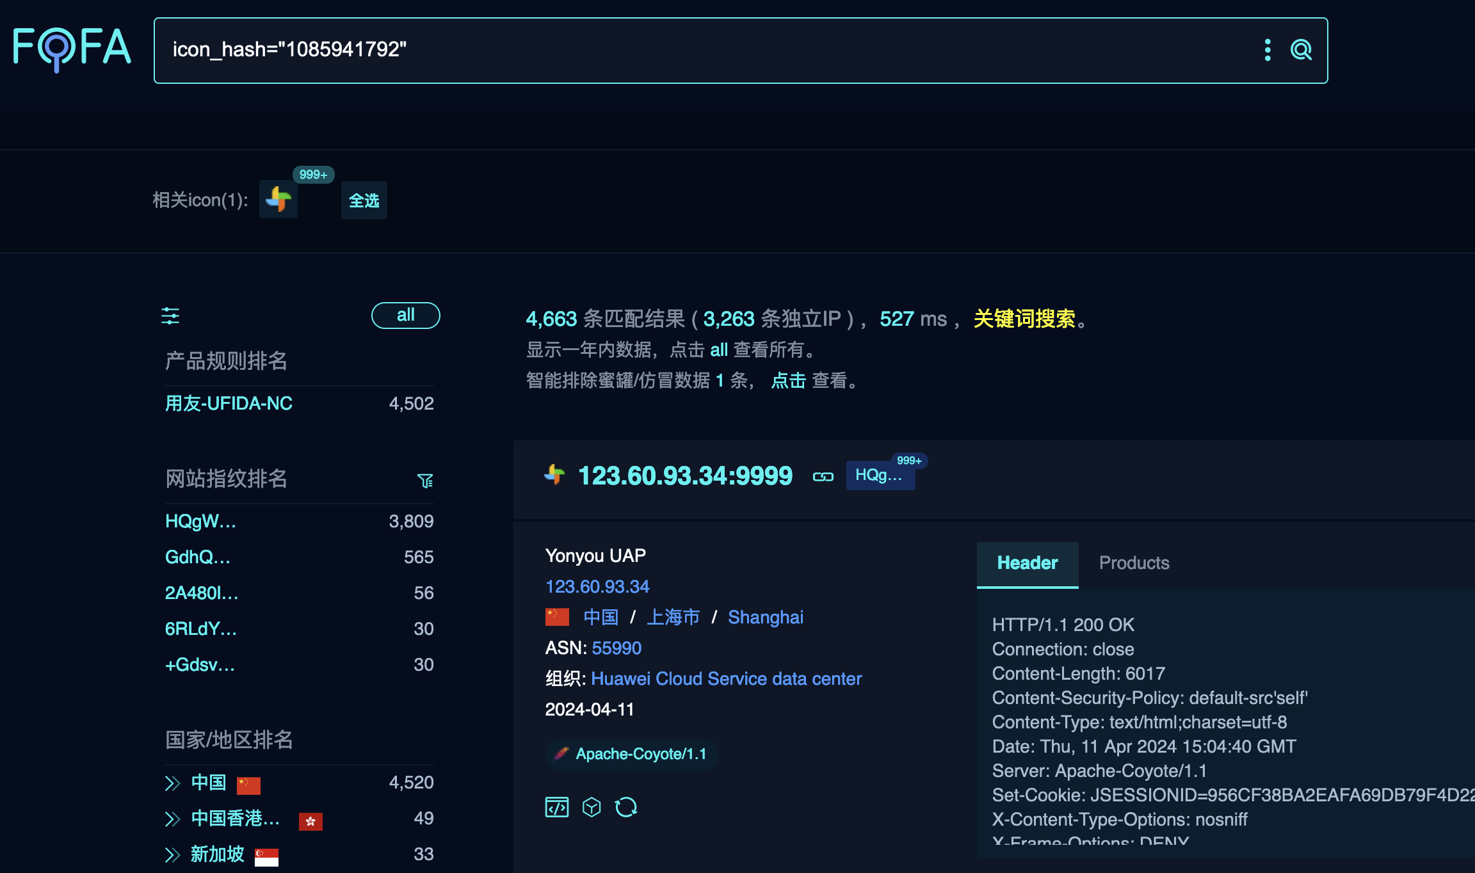
Task: Click the 关键词搜索 keyword search link
Action: [x=1024, y=318]
